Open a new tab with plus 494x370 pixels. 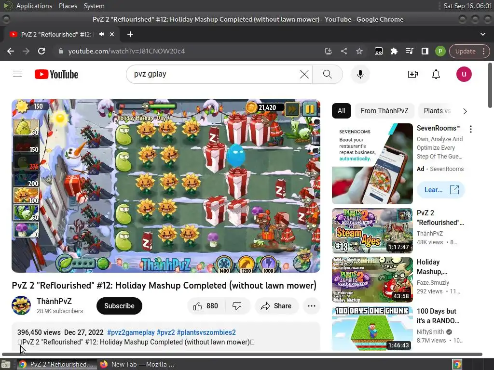point(130,34)
